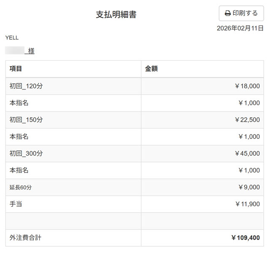Select the 手当 item cell

pyautogui.click(x=16, y=204)
